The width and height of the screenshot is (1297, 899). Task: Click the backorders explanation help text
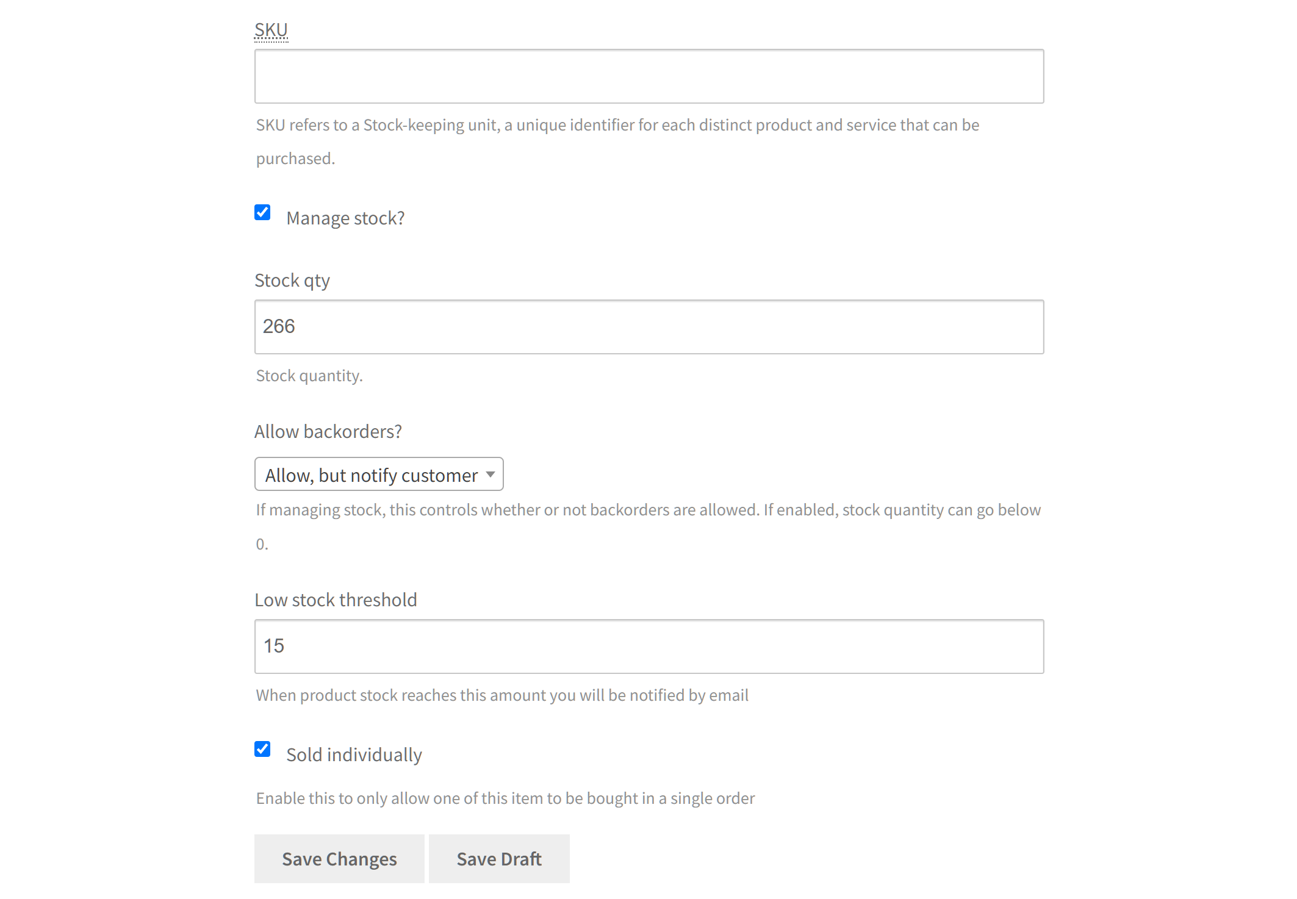pyautogui.click(x=648, y=526)
